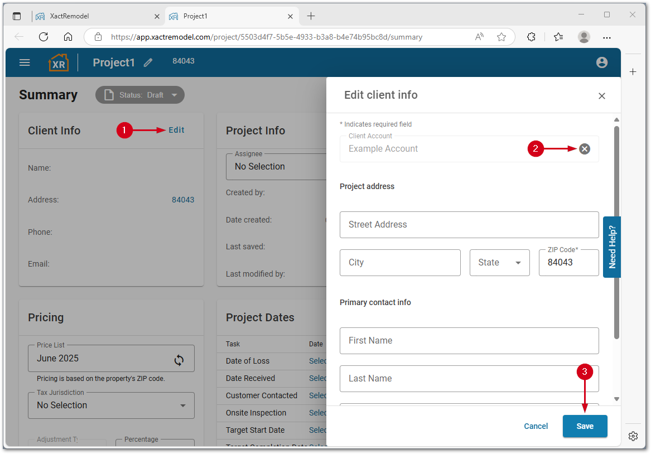Click the Cancel button
The image size is (651, 454).
click(536, 426)
